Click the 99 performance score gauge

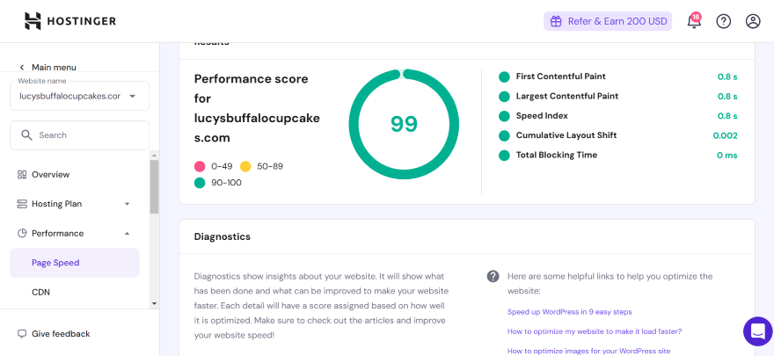[x=404, y=124]
